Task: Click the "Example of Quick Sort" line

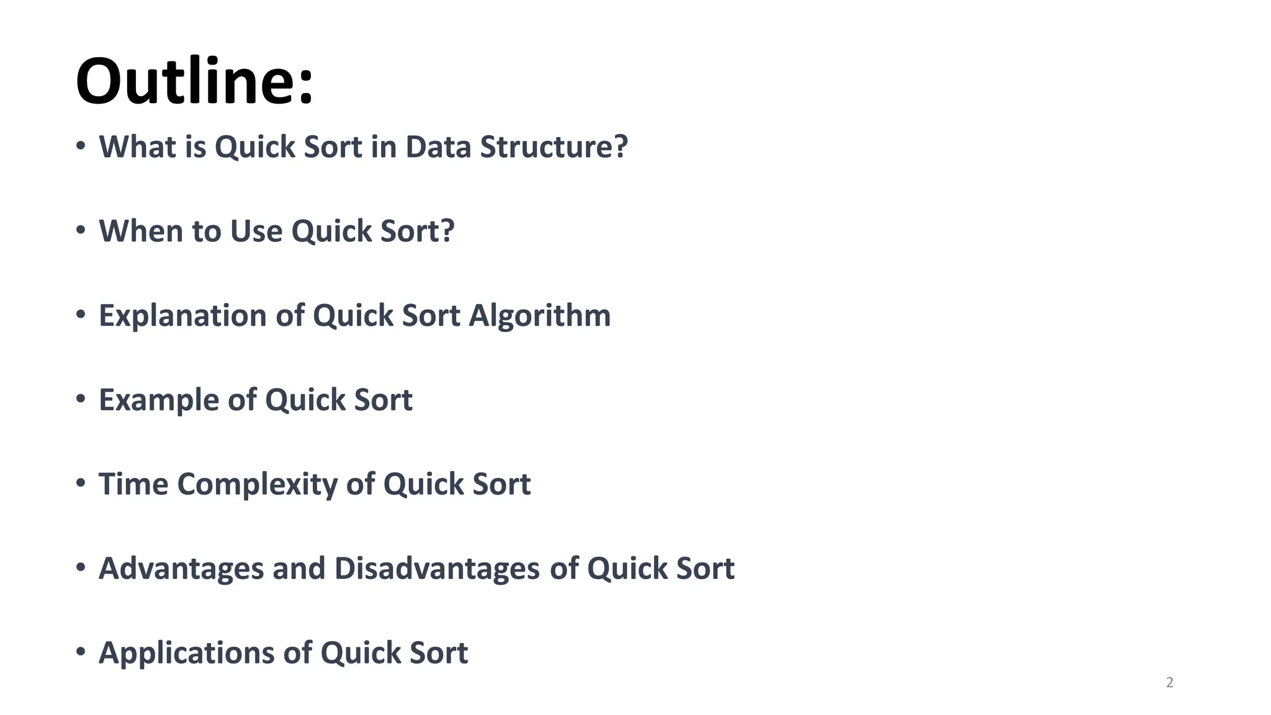Action: [x=255, y=400]
